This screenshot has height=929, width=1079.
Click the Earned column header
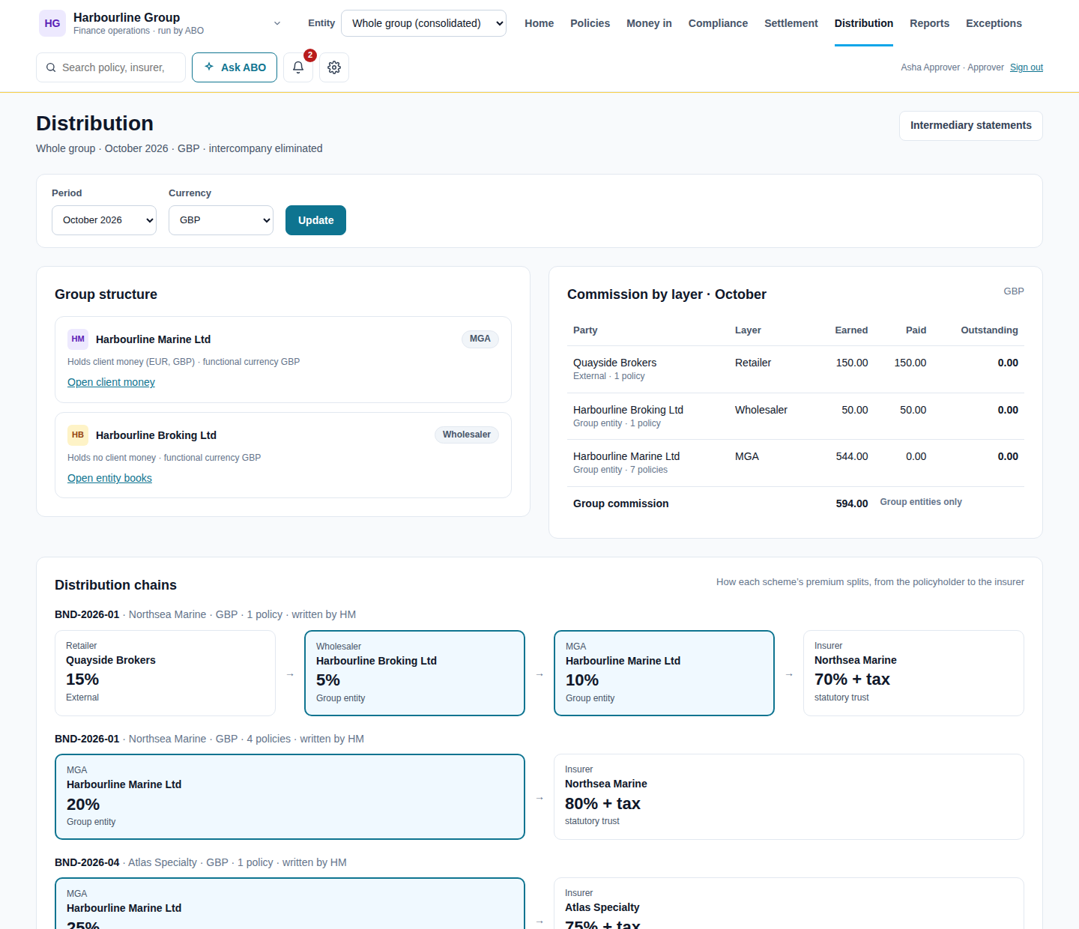[851, 330]
